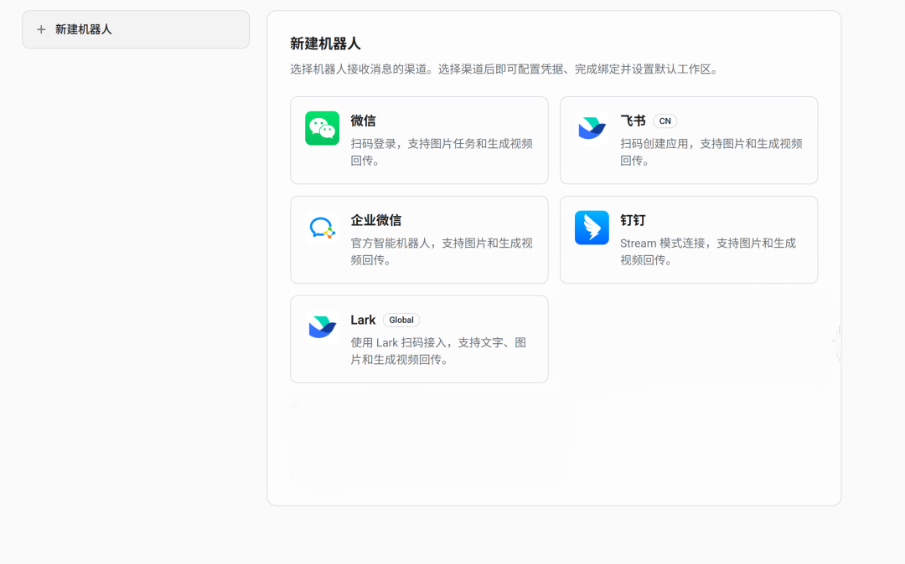The image size is (905, 564).
Task: Choose the 微信 channel title
Action: click(363, 121)
